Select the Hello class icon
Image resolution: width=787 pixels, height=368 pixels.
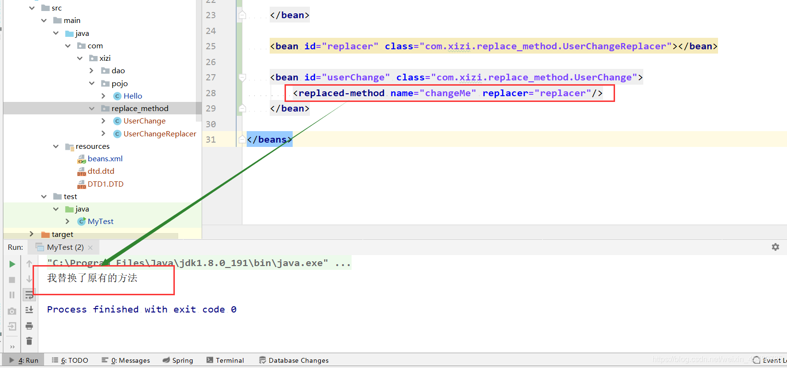point(117,96)
